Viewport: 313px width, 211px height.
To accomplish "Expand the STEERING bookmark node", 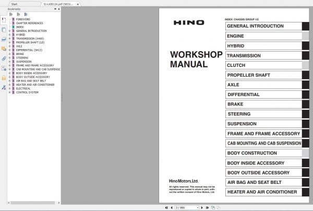I will 9,58.
